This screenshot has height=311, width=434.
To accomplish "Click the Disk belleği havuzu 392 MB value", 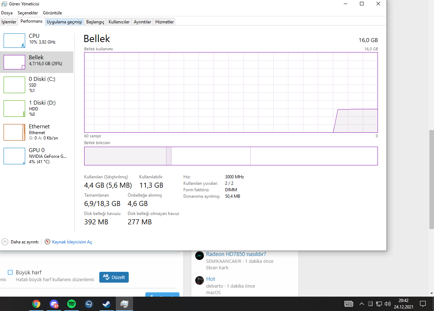I will 96,222.
